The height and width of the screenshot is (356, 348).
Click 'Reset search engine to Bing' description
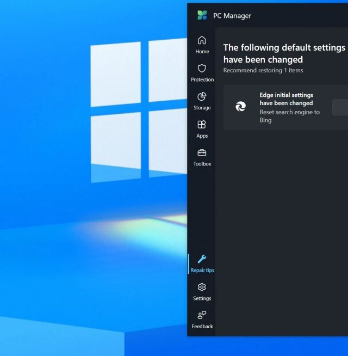(289, 116)
